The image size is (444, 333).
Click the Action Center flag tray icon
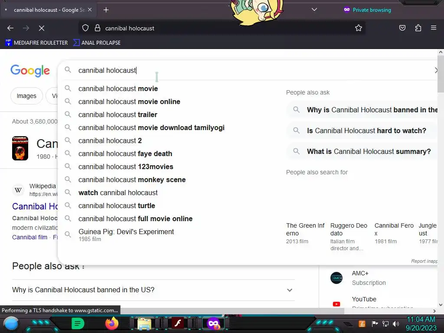click(x=375, y=323)
